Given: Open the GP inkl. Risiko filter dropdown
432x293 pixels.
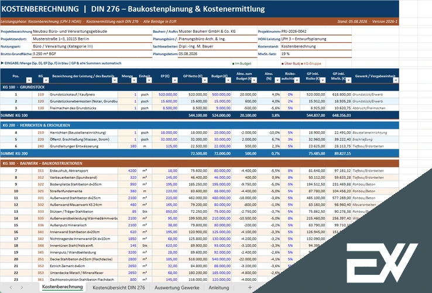Looking at the screenshot, I should (323, 80).
